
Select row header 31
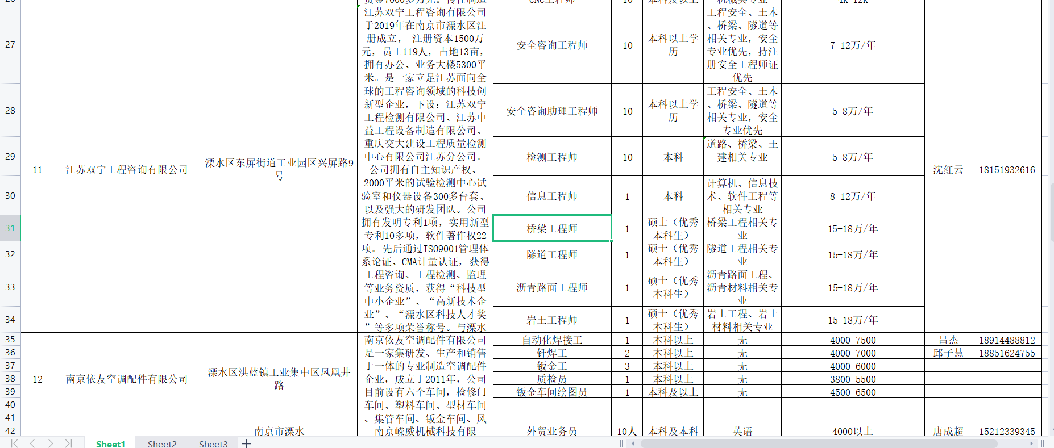10,228
